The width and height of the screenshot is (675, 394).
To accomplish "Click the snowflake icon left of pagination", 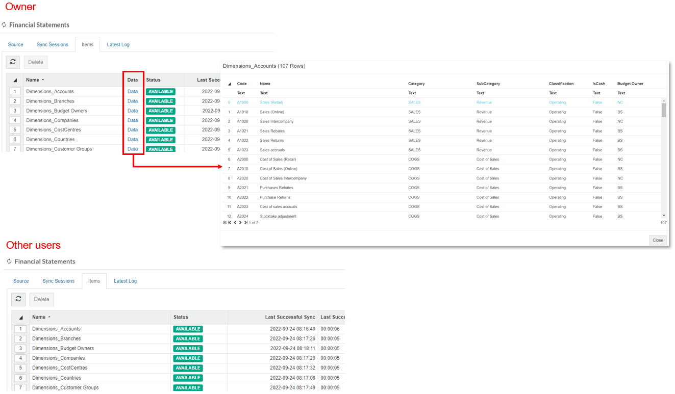I will [224, 223].
